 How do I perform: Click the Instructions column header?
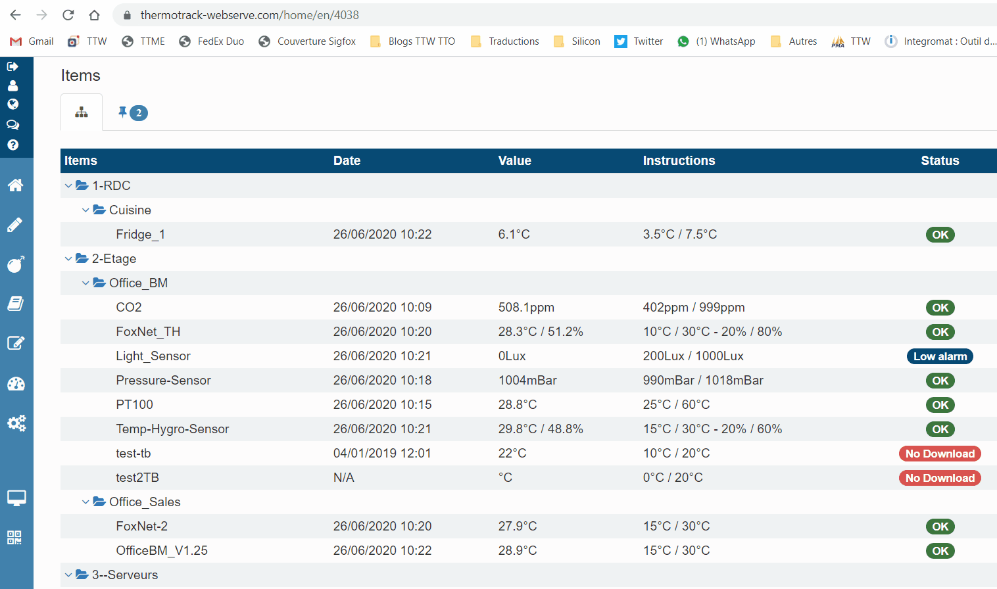[x=679, y=161]
